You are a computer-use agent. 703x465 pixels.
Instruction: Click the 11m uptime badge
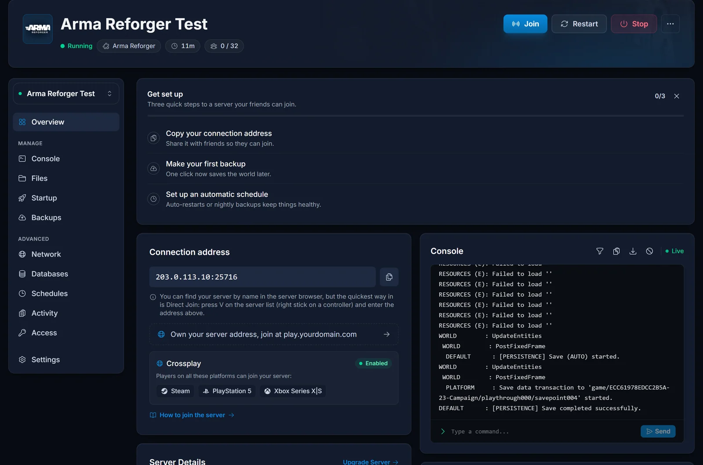(183, 46)
